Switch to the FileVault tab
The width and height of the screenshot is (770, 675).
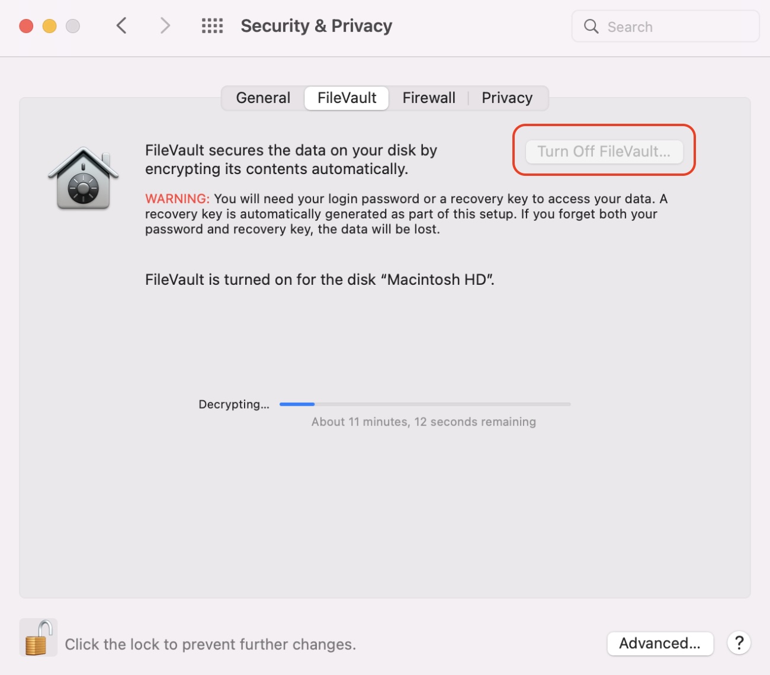[x=346, y=98]
